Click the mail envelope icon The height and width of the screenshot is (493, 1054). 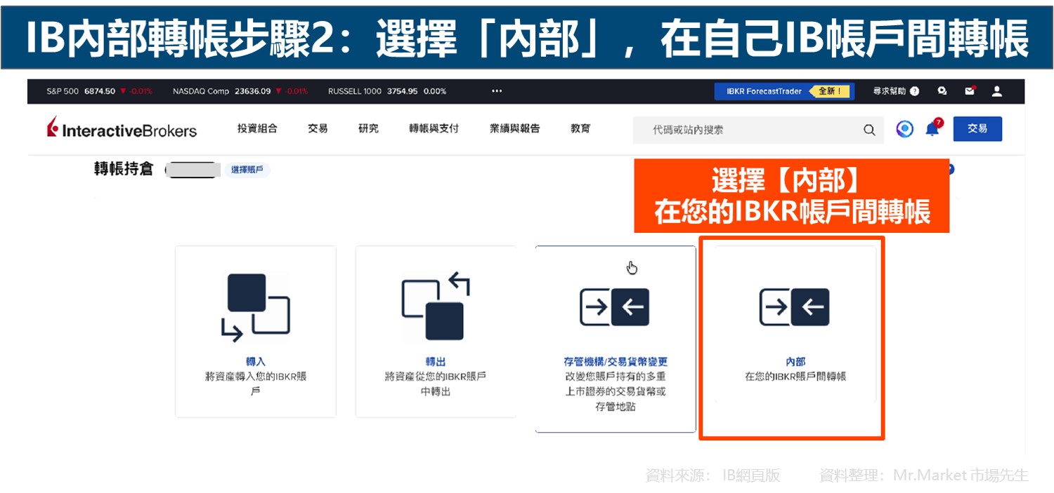[x=970, y=91]
